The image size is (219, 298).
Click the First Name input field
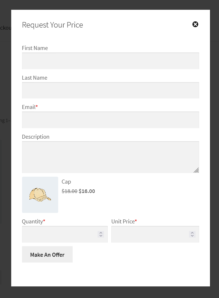(x=110, y=61)
